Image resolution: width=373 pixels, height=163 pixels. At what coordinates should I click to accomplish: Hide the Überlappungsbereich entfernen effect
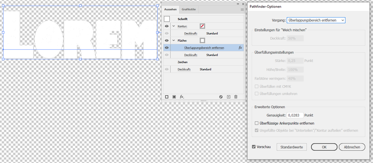[x=167, y=47]
